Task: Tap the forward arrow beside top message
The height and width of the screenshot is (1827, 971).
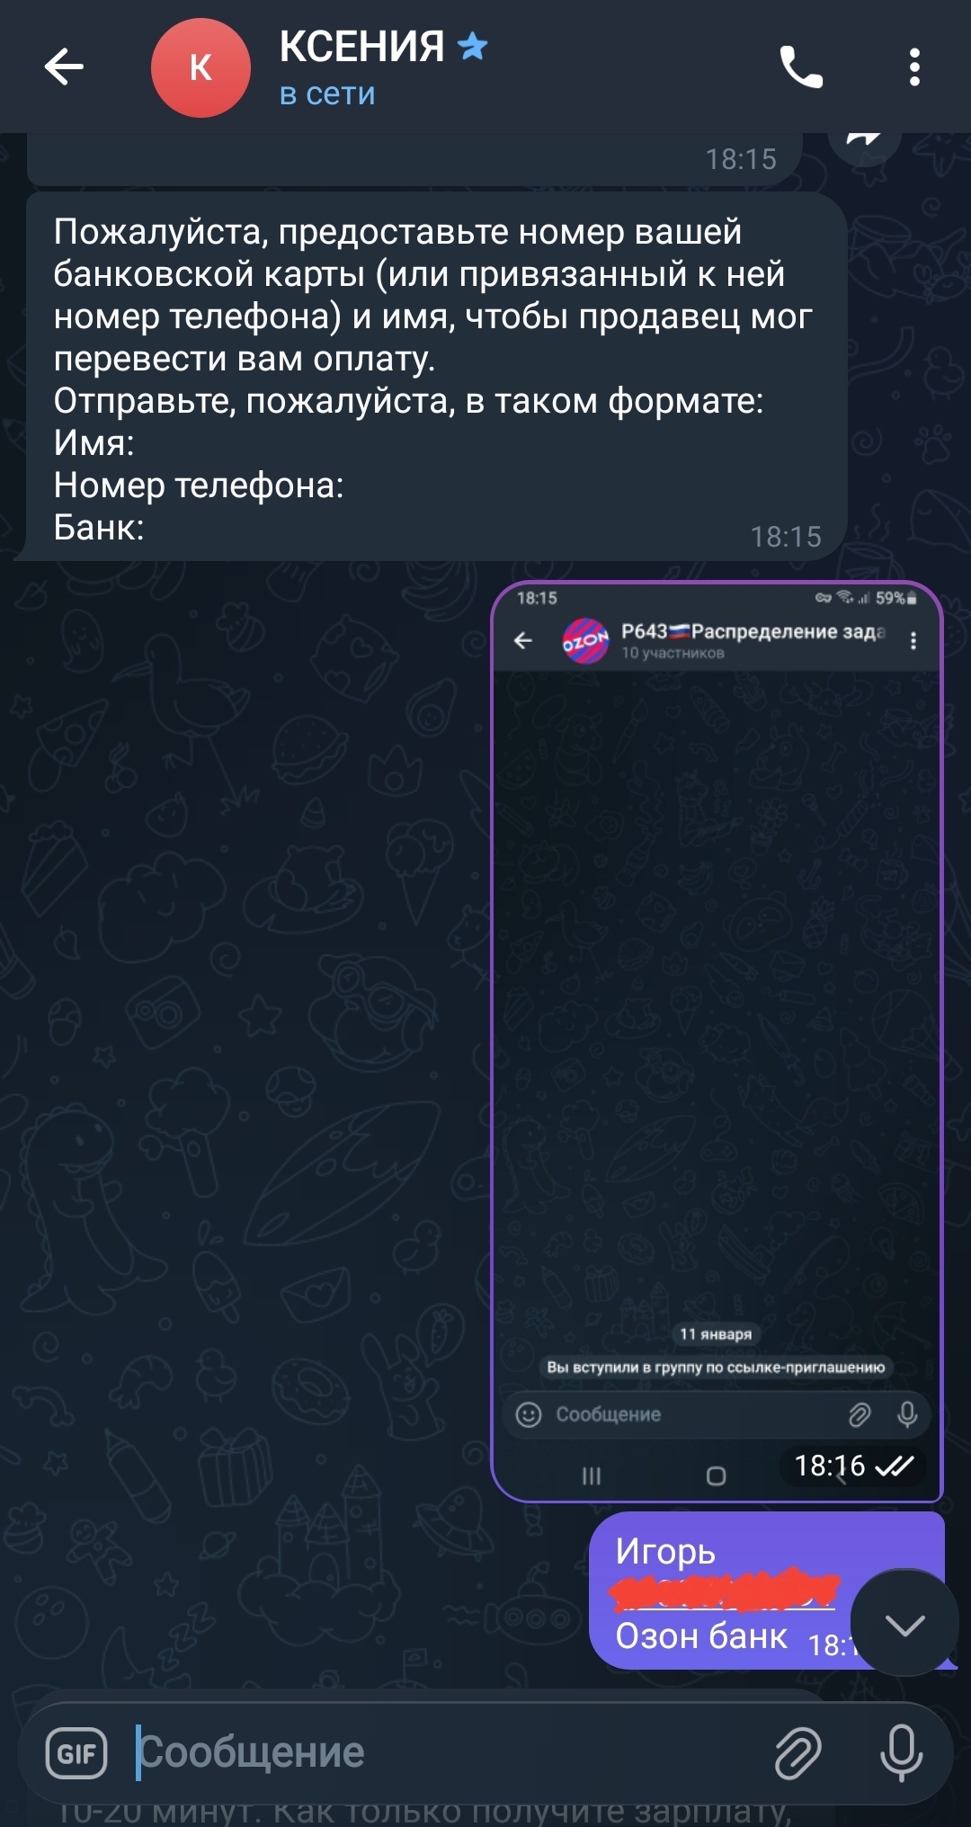Action: pyautogui.click(x=864, y=141)
